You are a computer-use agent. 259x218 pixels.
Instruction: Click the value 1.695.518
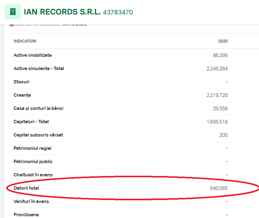pyautogui.click(x=217, y=122)
